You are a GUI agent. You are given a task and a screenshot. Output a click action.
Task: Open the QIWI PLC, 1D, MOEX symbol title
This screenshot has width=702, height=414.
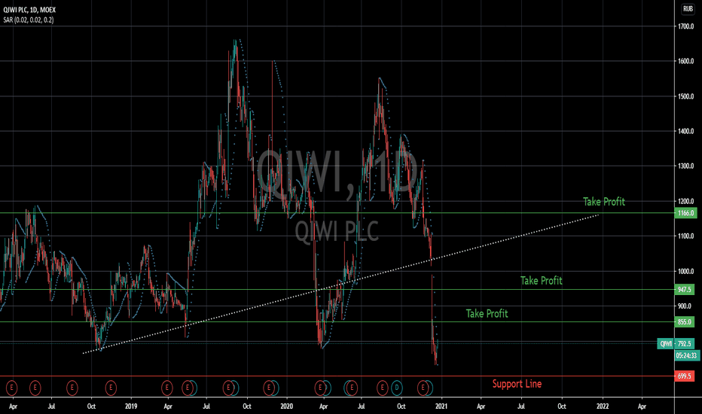coord(29,10)
